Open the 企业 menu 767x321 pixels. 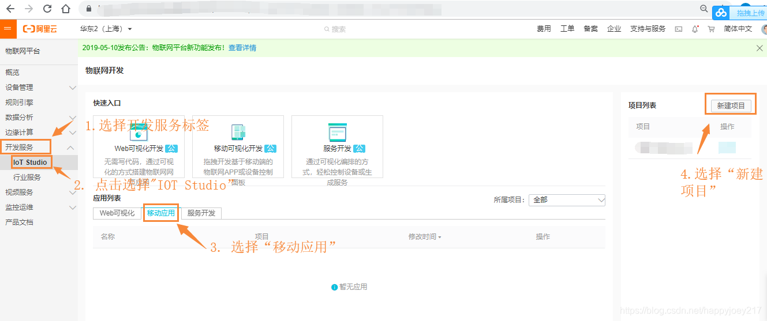pos(614,29)
